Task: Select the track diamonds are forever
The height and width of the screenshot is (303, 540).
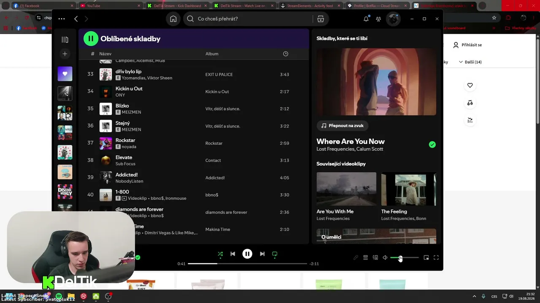Action: (139, 209)
